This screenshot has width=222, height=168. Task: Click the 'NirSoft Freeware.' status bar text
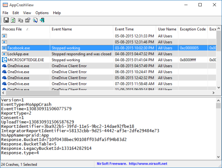(x=112, y=164)
